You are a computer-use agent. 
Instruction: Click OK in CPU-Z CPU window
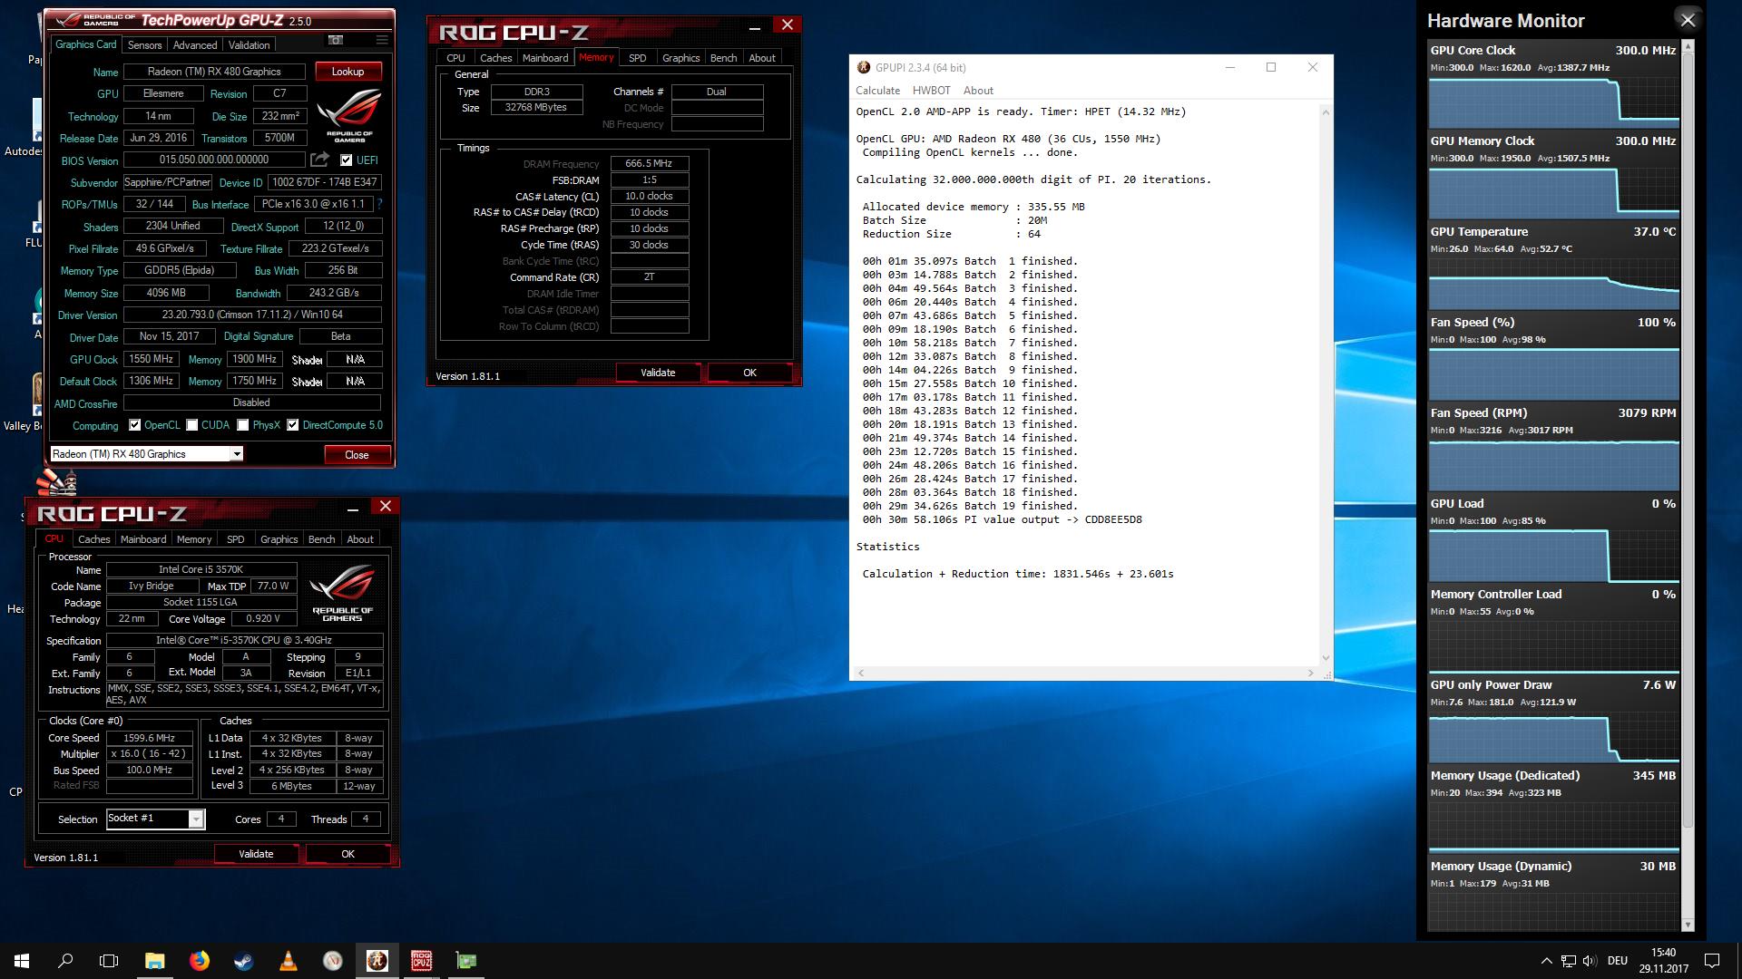(347, 854)
